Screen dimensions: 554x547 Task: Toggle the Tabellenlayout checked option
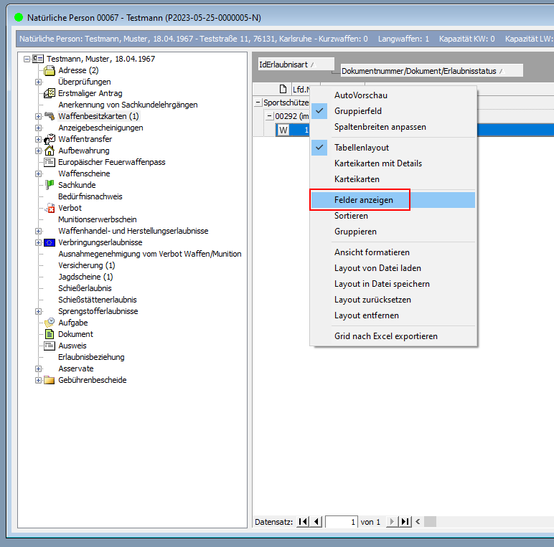[360, 148]
